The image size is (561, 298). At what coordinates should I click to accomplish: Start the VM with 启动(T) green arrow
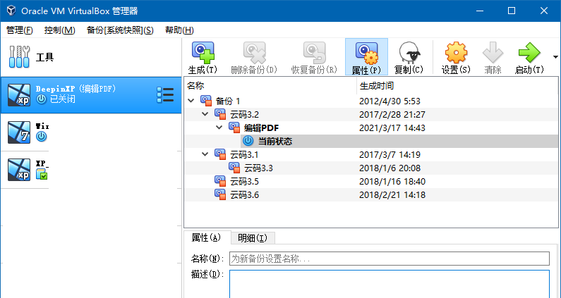click(x=529, y=53)
